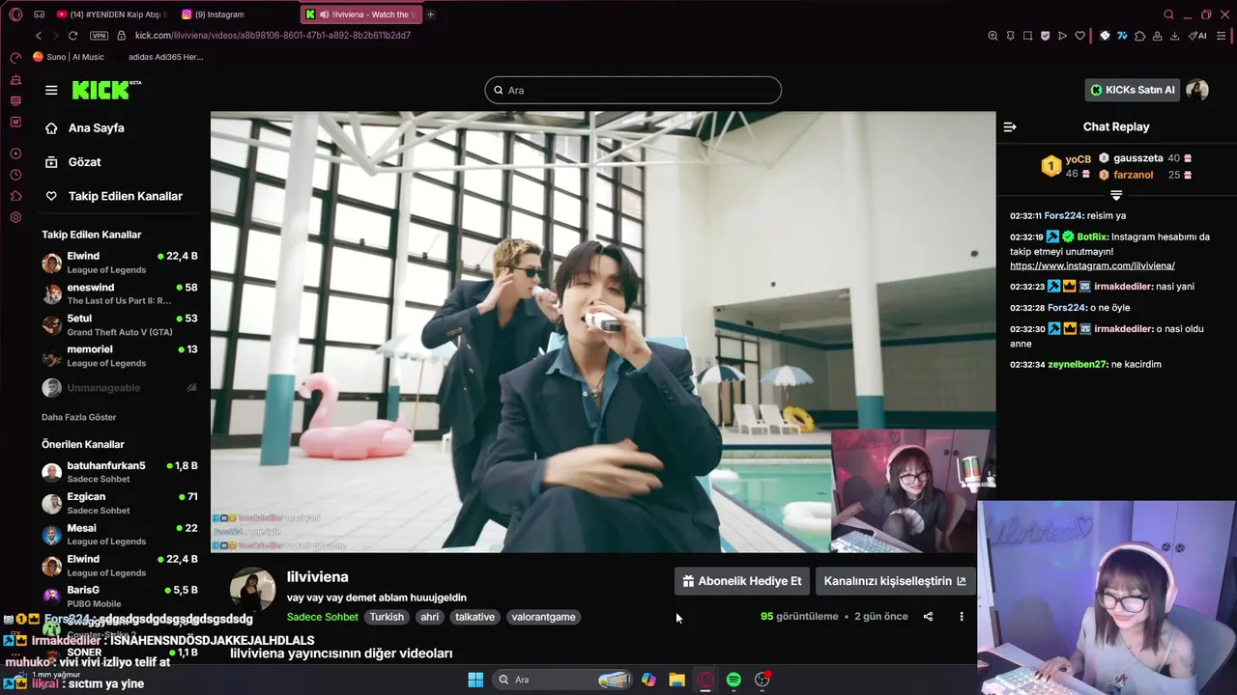The width and height of the screenshot is (1237, 695).
Task: Collapse the Chat Replay panel with its icon
Action: tap(1010, 126)
